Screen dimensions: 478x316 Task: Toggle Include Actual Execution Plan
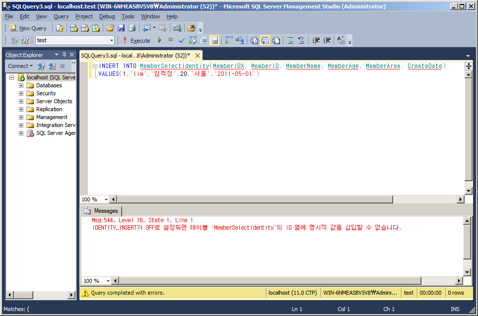[x=229, y=40]
